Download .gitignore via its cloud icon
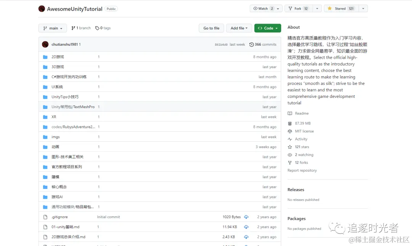 click(x=246, y=217)
